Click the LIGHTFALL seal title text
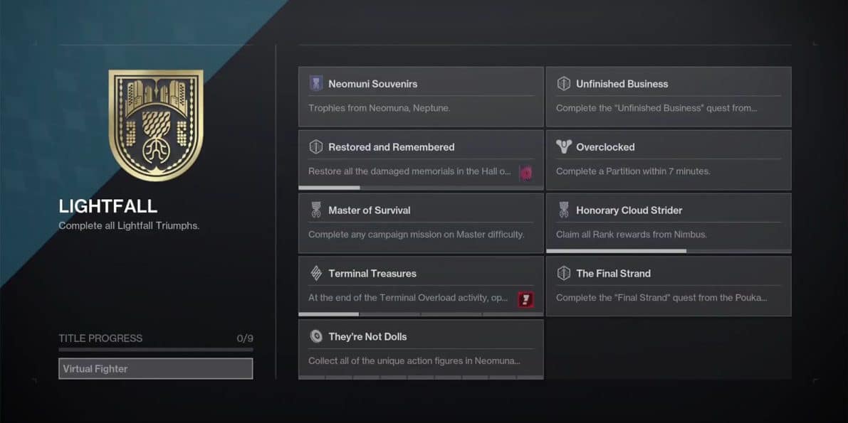Screen dimensions: 848x423 108,206
